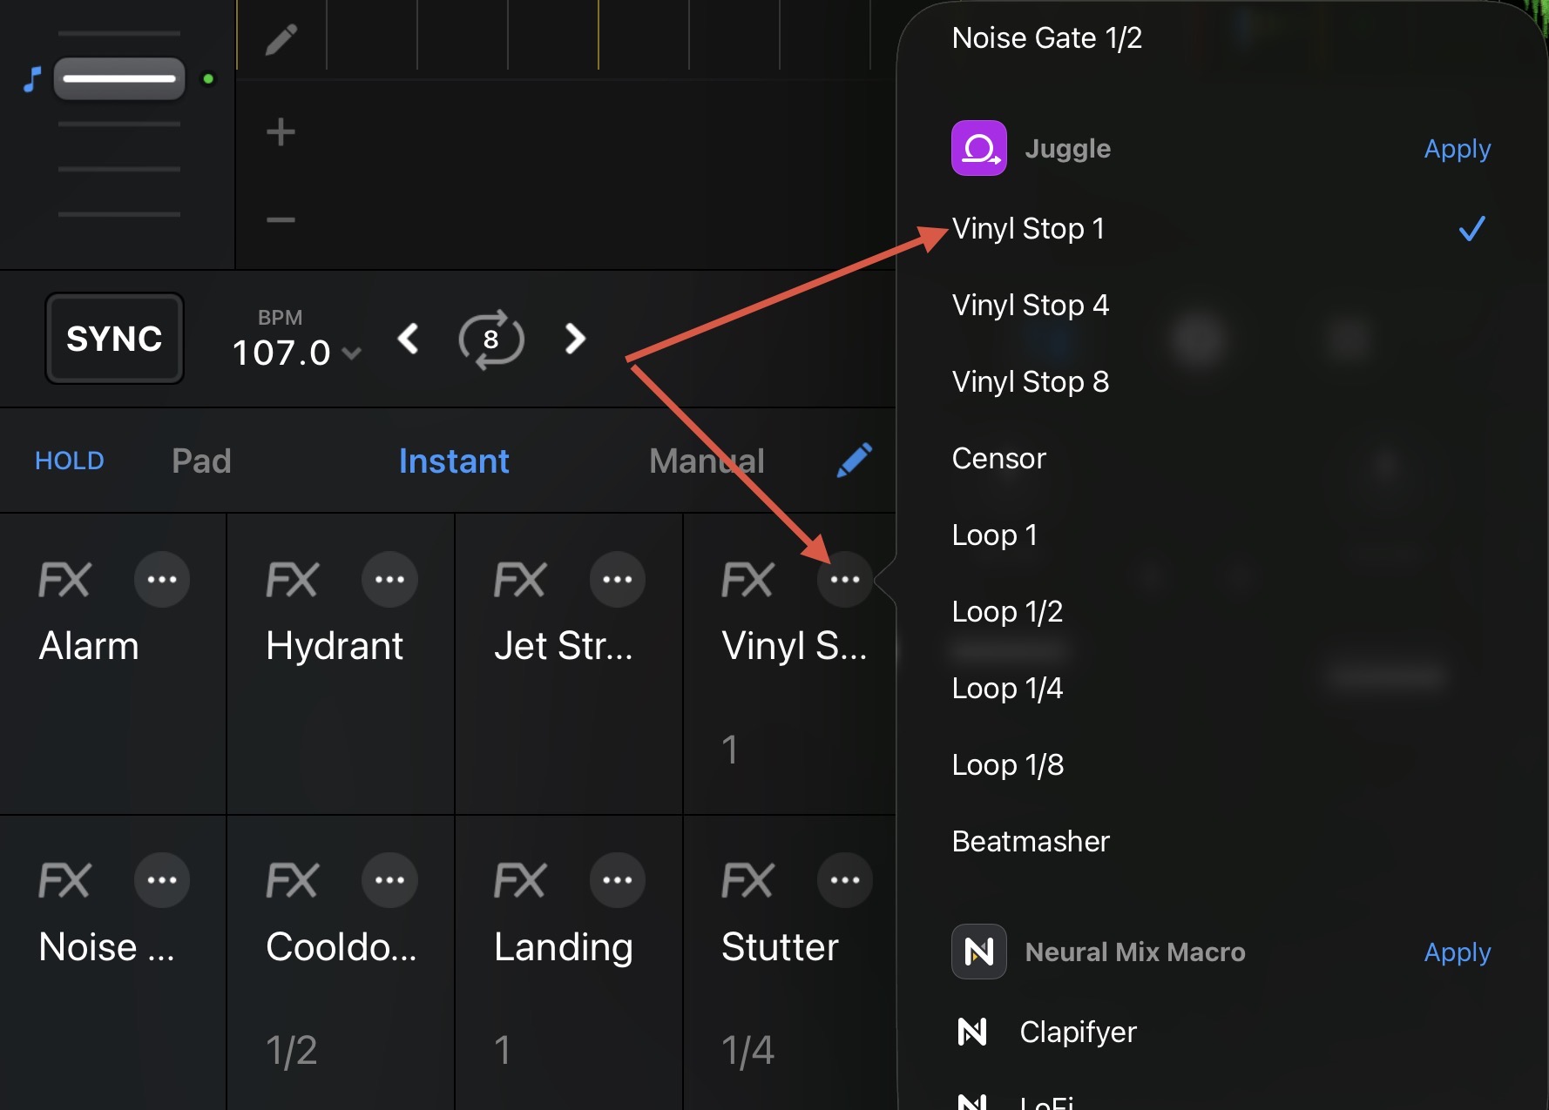Click the Neural Mix Macro icon
1549x1110 pixels.
click(979, 952)
